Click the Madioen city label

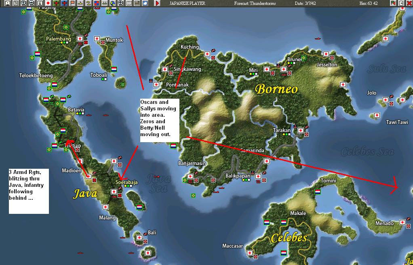[72, 170]
